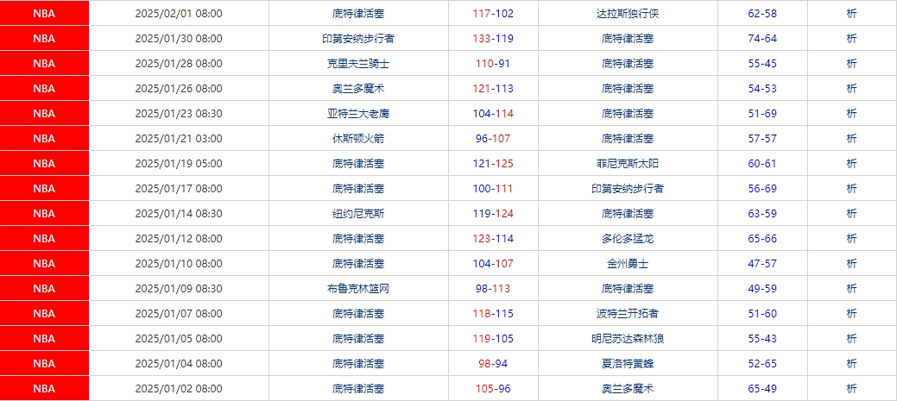The height and width of the screenshot is (401, 897).
Task: Select team 奥兰多魔术 in 2025/01/02 row
Action: point(628,388)
